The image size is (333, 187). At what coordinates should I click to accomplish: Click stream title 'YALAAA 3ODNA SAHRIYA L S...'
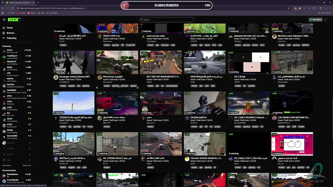click(206, 158)
